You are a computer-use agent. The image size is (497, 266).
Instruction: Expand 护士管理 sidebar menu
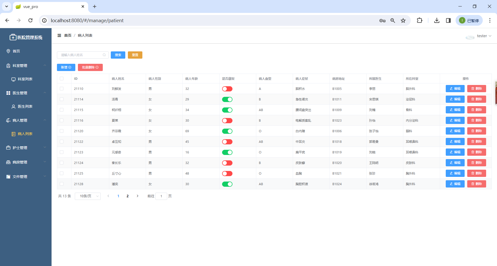[x=26, y=148]
